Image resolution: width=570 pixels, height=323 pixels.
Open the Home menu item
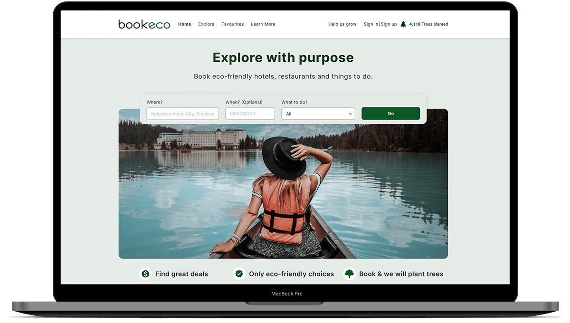(184, 24)
